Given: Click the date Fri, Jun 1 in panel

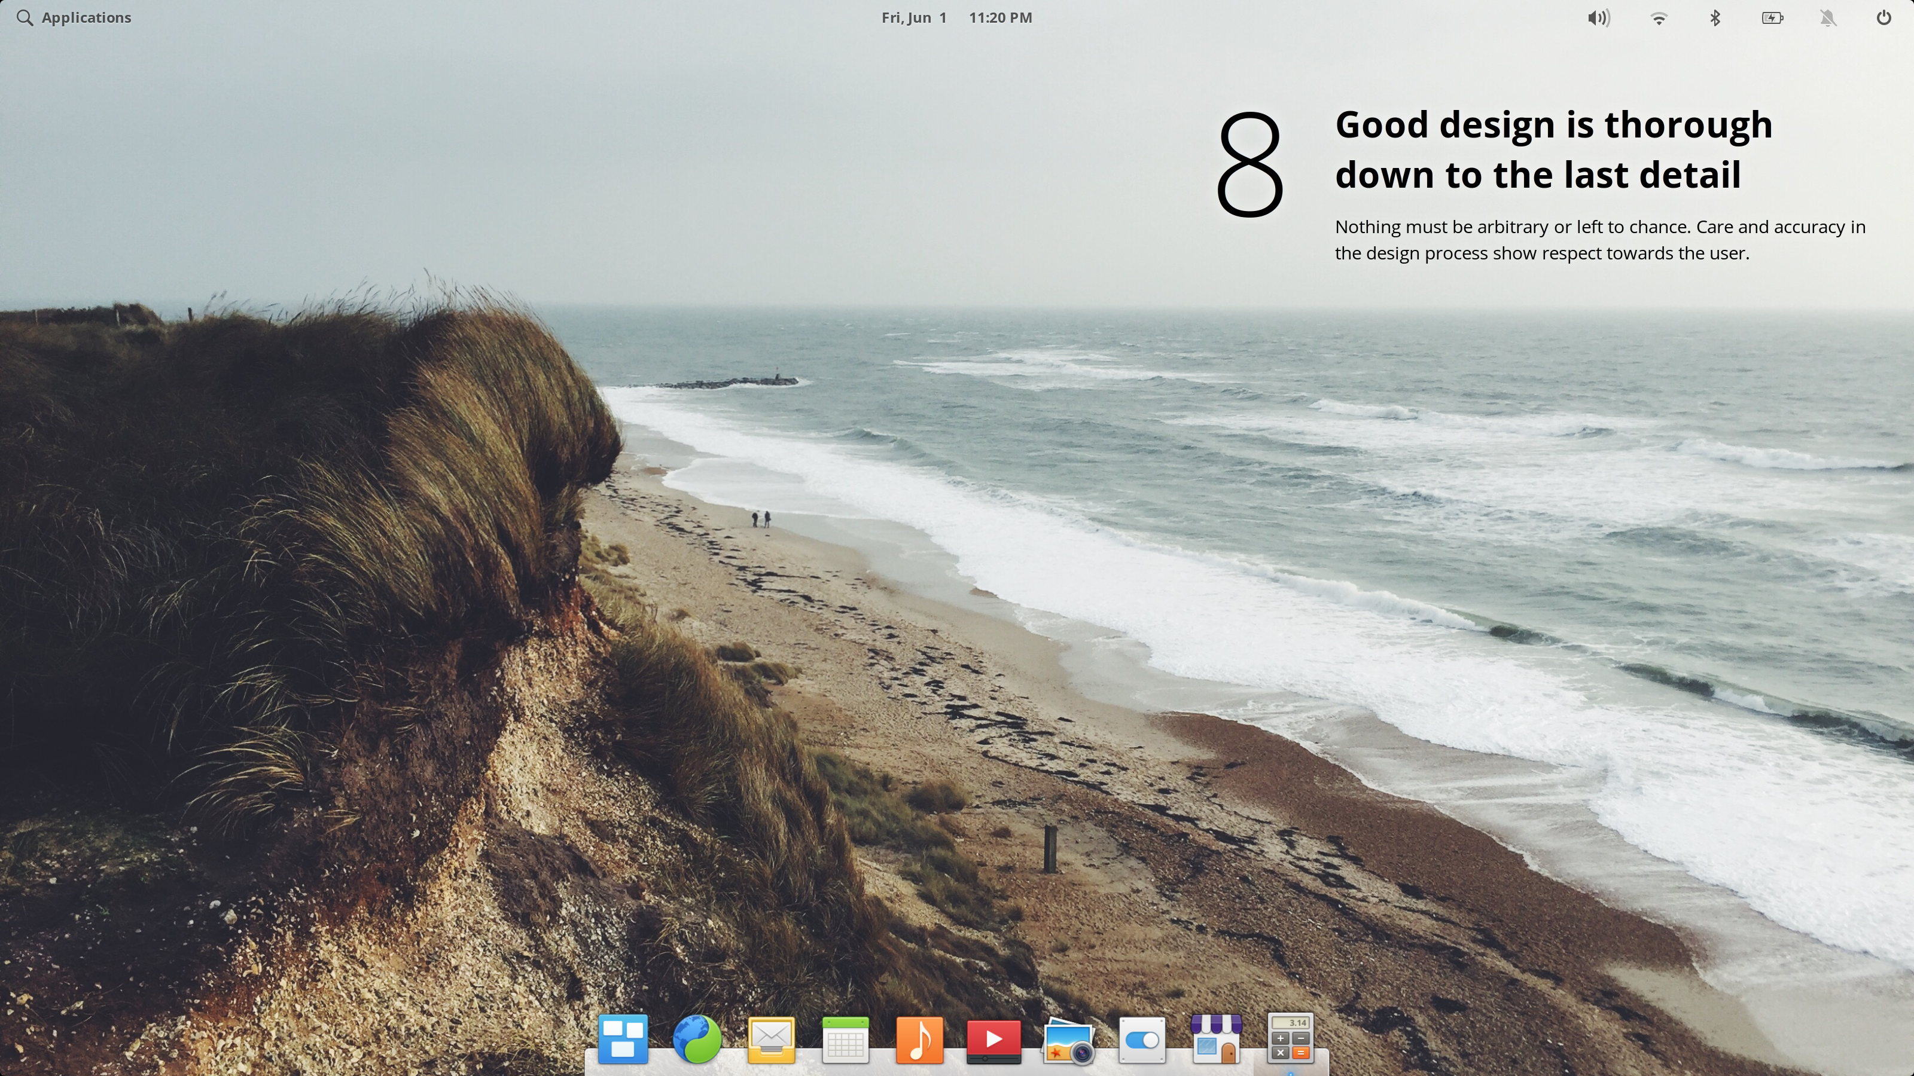Looking at the screenshot, I should [x=914, y=18].
